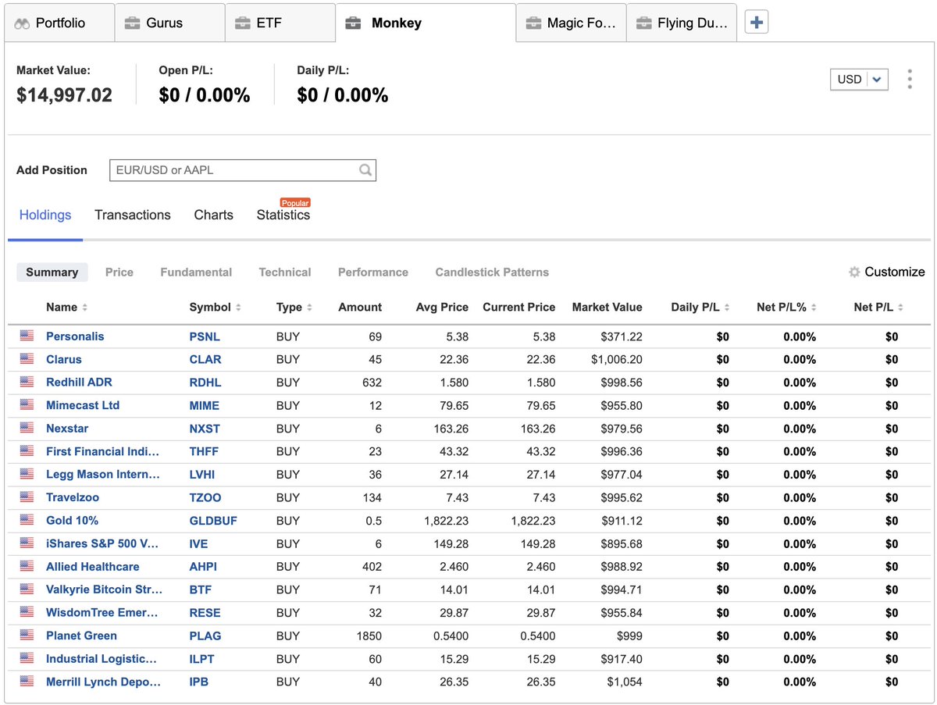Select the Technical view
This screenshot has width=937, height=705.
[285, 272]
